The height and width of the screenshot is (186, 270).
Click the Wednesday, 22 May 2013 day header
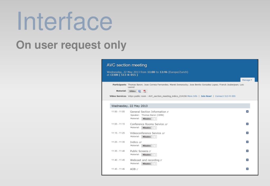click(x=180, y=106)
